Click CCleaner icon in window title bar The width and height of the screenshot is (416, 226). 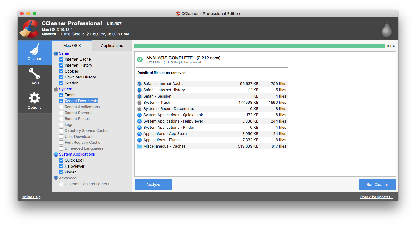[x=178, y=13]
